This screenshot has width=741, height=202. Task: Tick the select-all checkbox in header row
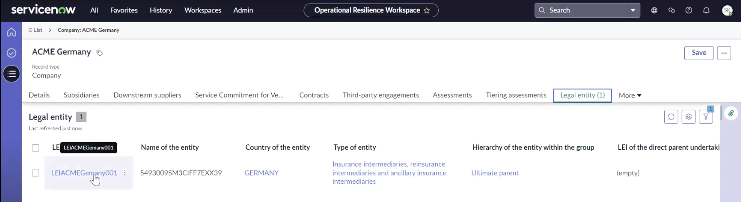(x=35, y=148)
